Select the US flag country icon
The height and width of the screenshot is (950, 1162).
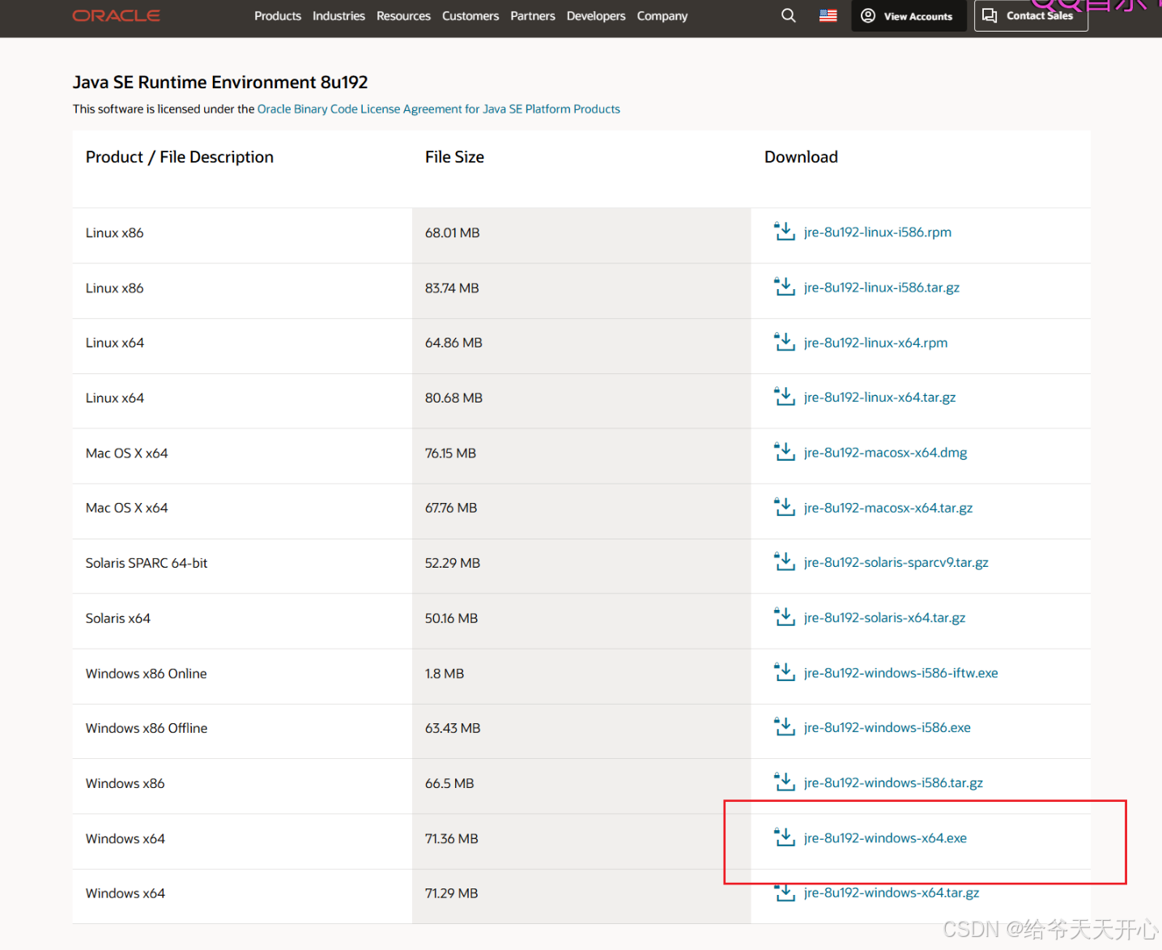pyautogui.click(x=828, y=15)
